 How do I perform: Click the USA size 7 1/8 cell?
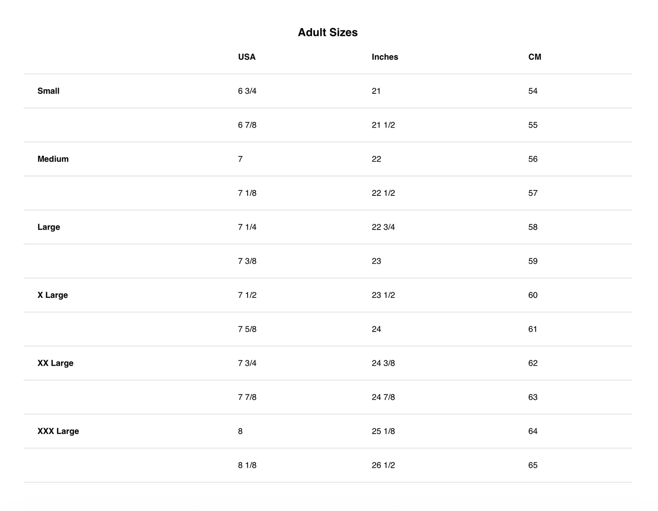[x=247, y=193]
